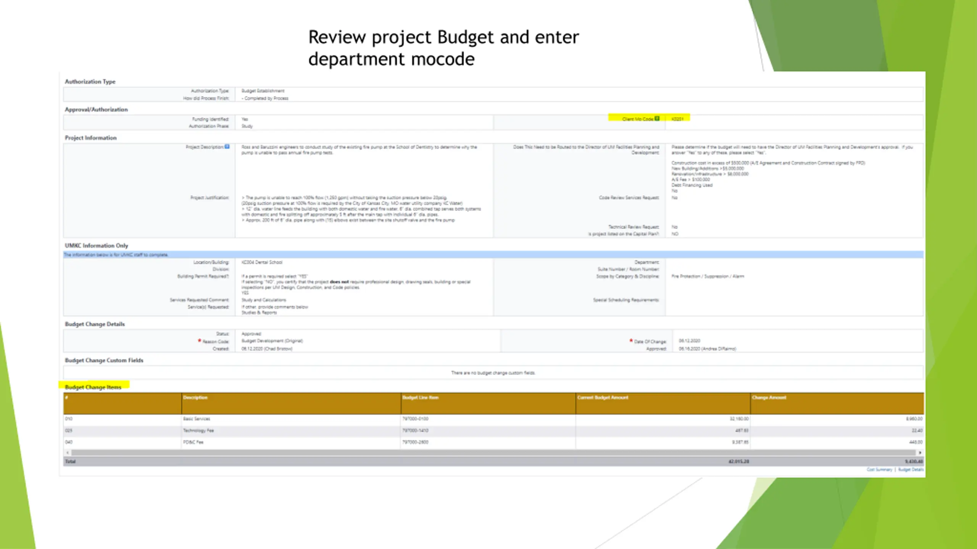Click the # column header
The image size is (977, 549).
click(x=67, y=398)
